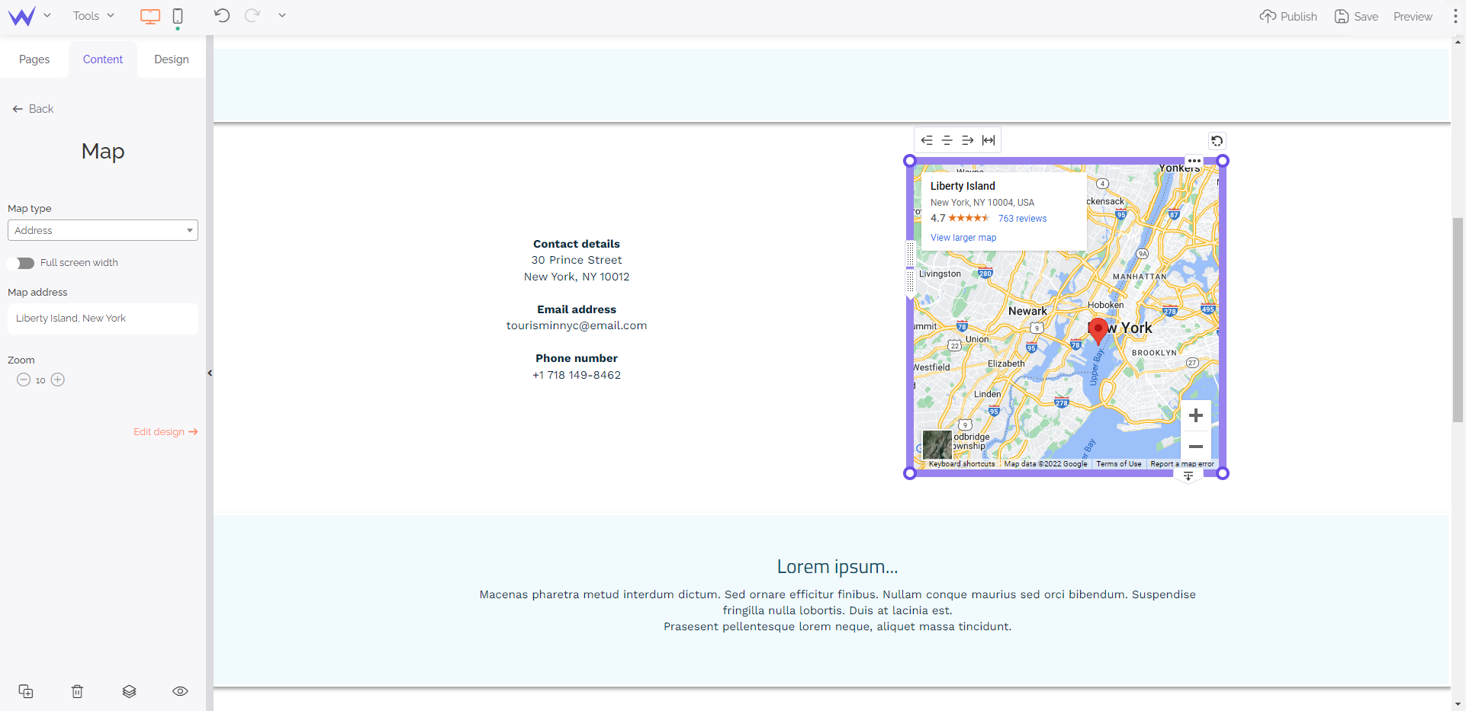Delete the map element with trash icon

click(77, 691)
